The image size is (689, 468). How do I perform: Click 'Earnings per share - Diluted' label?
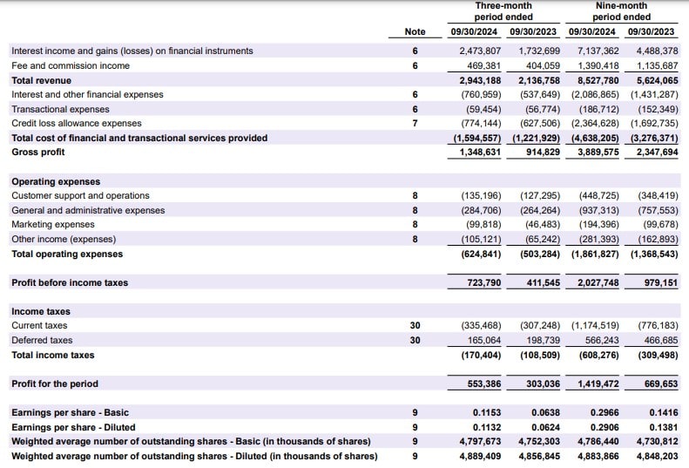click(x=73, y=428)
